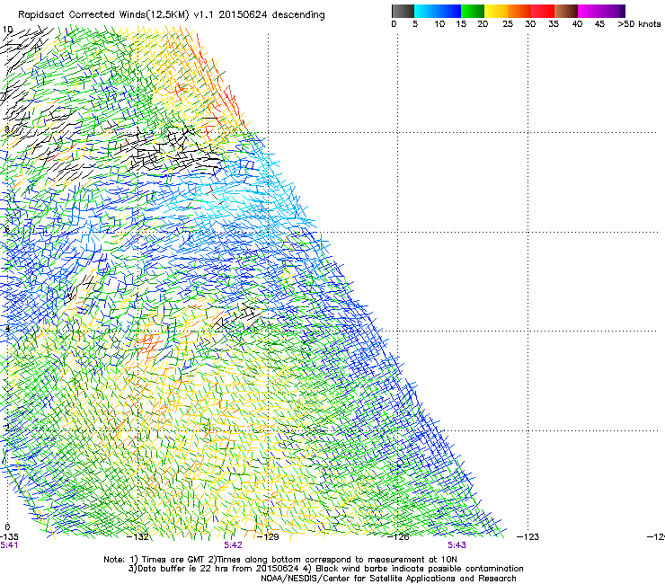Click the longitude label -129
665x584 pixels.
pos(268,537)
